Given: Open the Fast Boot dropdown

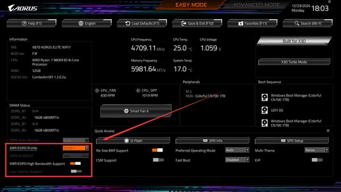Looking at the screenshot, I should [237, 160].
